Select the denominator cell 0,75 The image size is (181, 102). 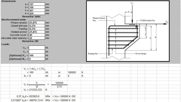click(x=59, y=87)
